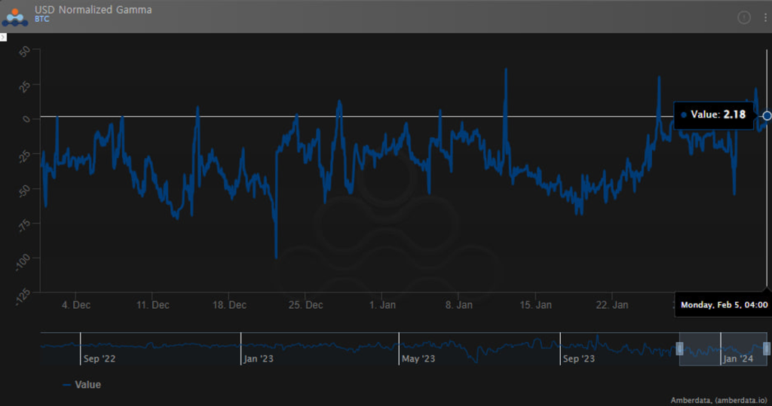772x406 pixels.
Task: Click the Amberdata (amberdata.io) credit link
Action: pos(718,400)
